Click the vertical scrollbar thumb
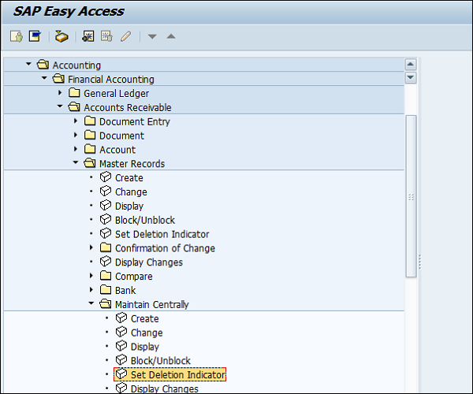The height and width of the screenshot is (394, 473). pyautogui.click(x=411, y=195)
